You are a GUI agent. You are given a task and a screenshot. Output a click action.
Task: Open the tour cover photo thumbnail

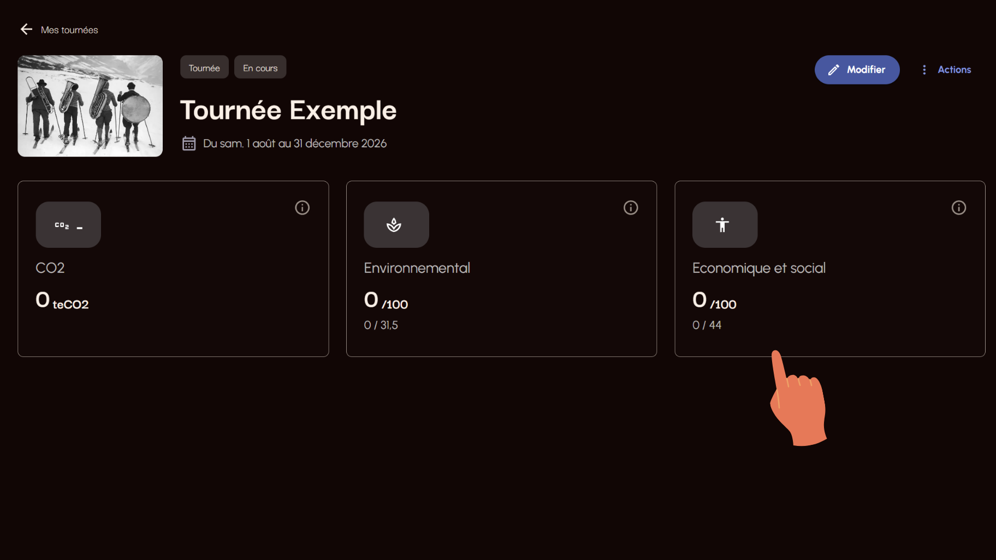(x=90, y=106)
